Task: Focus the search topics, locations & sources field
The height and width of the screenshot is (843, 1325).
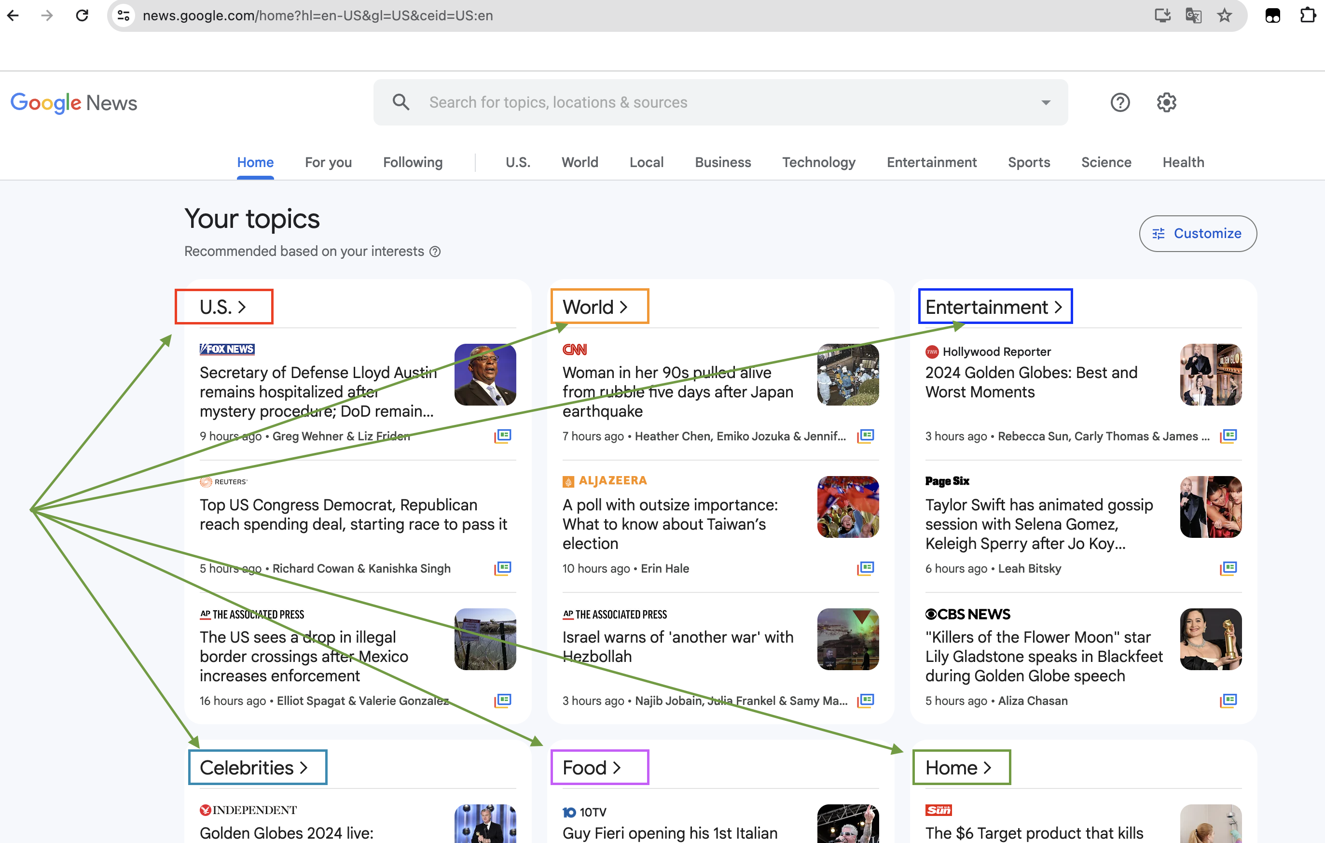Action: pyautogui.click(x=720, y=102)
